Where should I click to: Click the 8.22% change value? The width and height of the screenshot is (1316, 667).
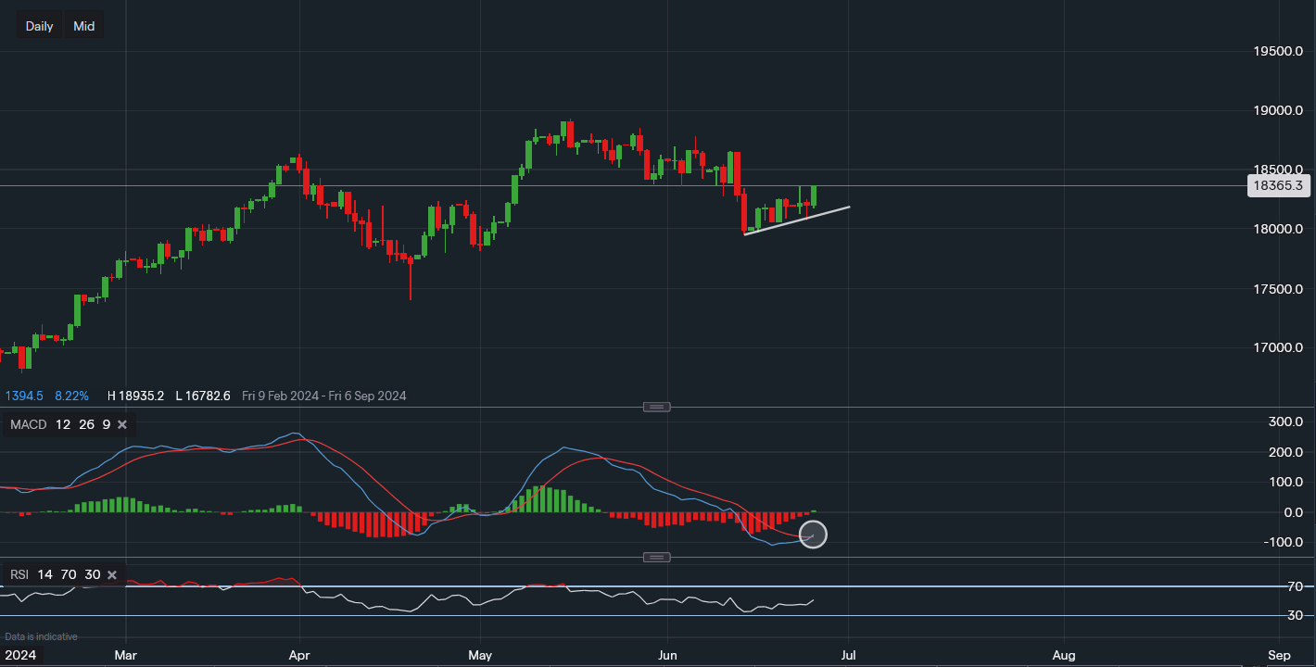pyautogui.click(x=71, y=396)
